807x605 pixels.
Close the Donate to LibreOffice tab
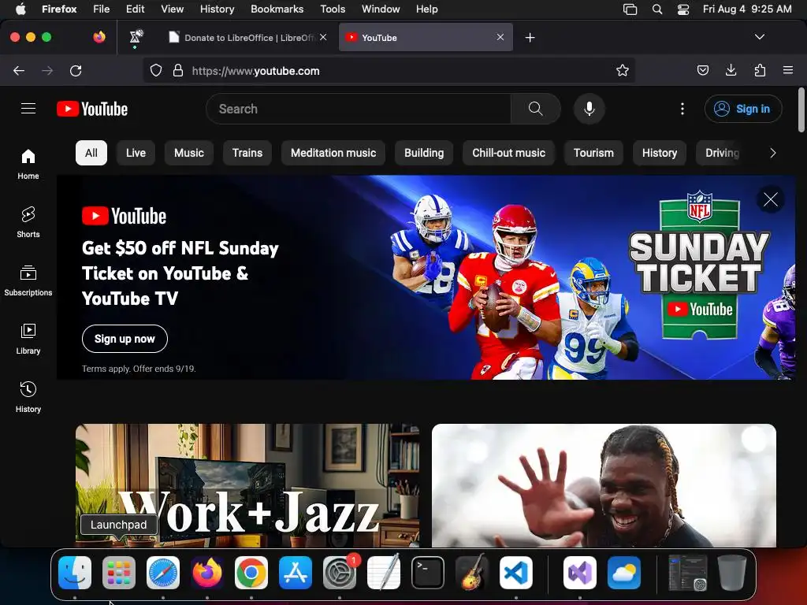(322, 37)
